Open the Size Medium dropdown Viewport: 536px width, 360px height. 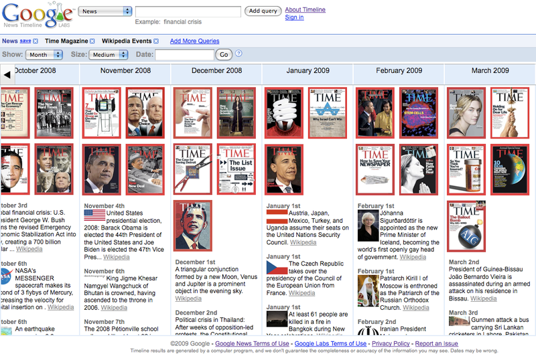point(109,55)
